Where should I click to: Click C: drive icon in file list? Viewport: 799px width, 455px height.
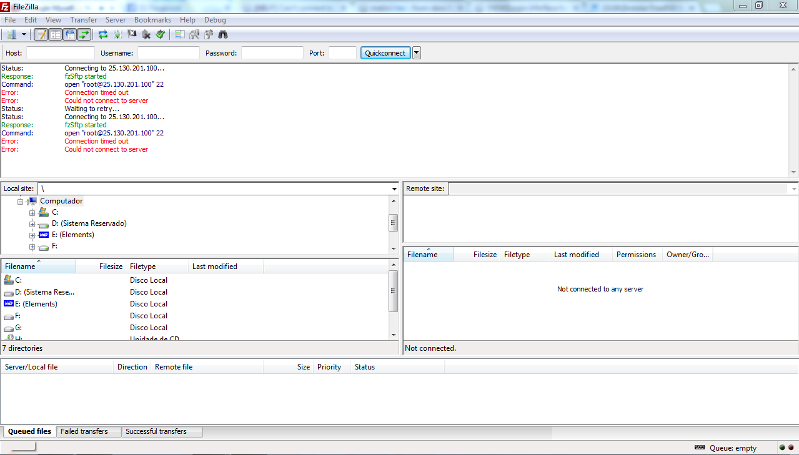[9, 280]
